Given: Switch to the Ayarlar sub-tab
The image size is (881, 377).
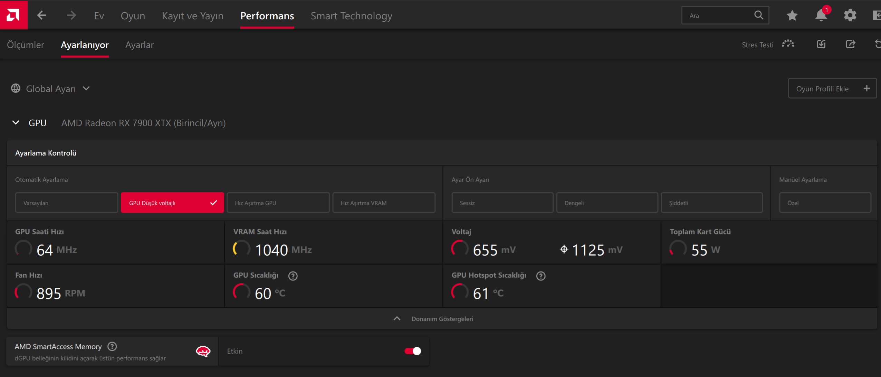Looking at the screenshot, I should coord(140,45).
